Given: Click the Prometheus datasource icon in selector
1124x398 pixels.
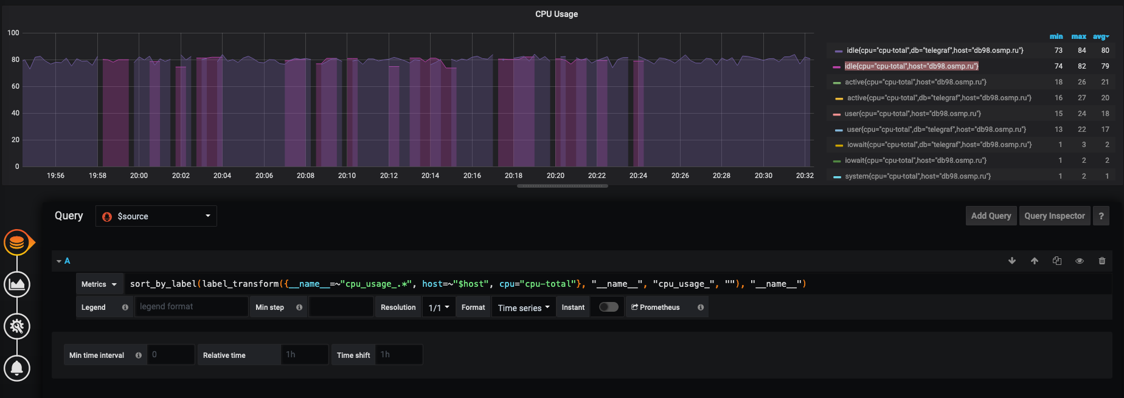Looking at the screenshot, I should point(107,216).
